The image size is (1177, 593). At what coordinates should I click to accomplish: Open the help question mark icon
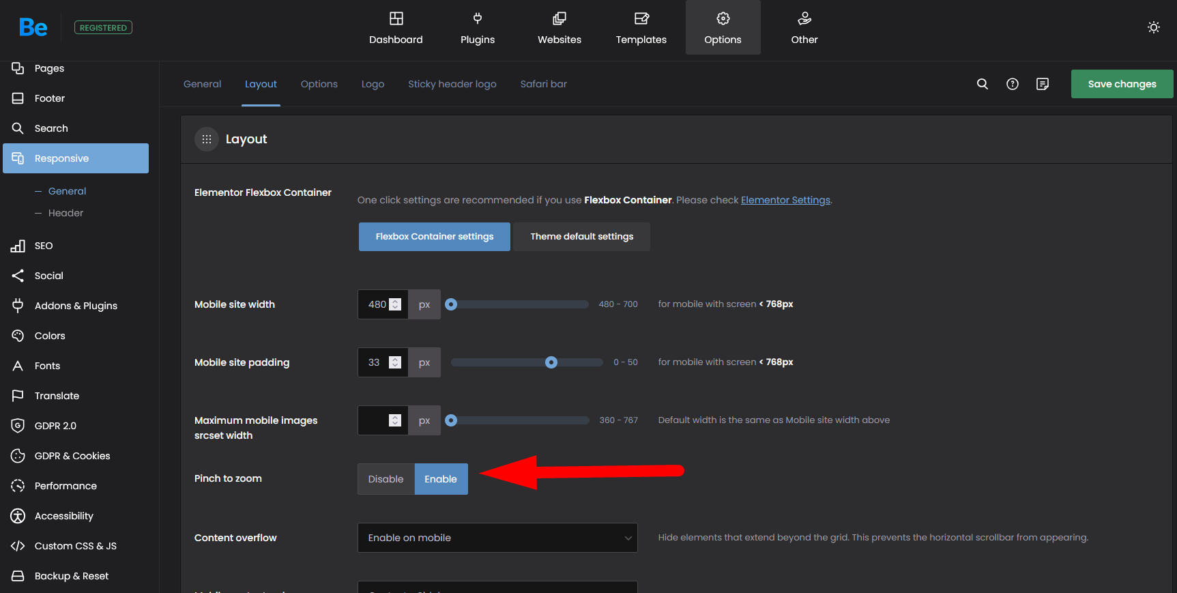tap(1013, 84)
